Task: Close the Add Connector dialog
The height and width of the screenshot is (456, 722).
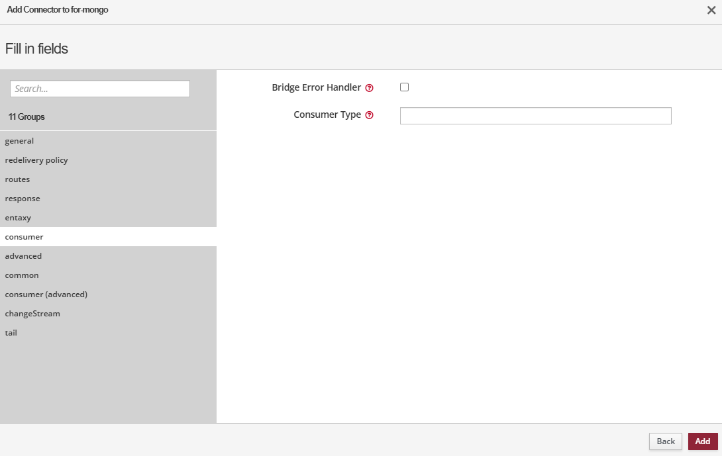Action: [711, 10]
